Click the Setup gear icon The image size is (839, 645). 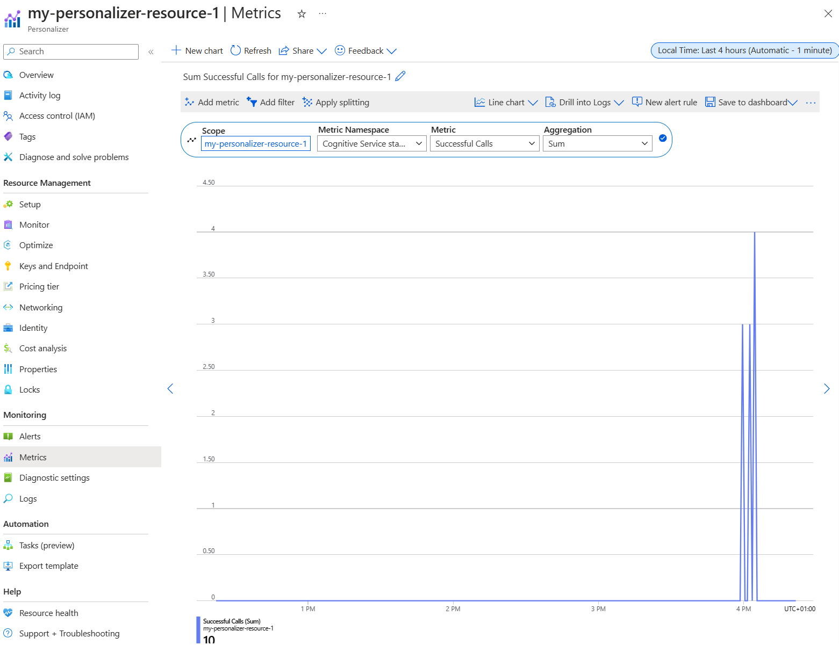(8, 204)
